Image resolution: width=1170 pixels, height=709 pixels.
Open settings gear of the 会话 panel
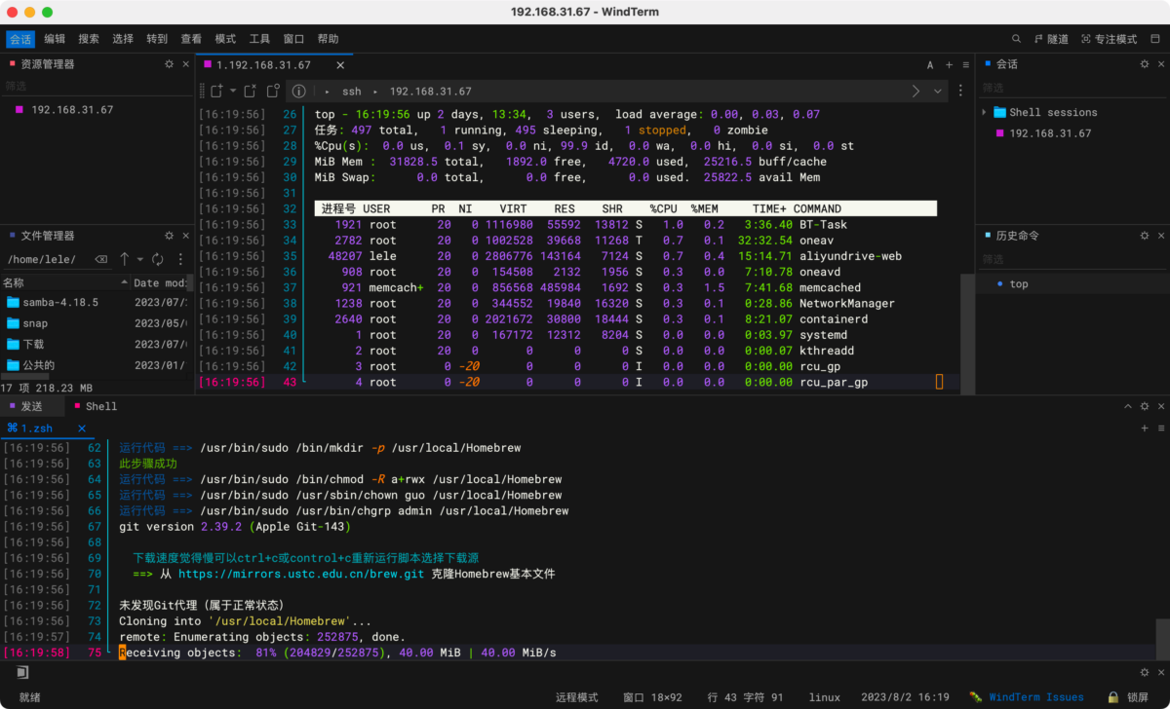pos(1145,64)
